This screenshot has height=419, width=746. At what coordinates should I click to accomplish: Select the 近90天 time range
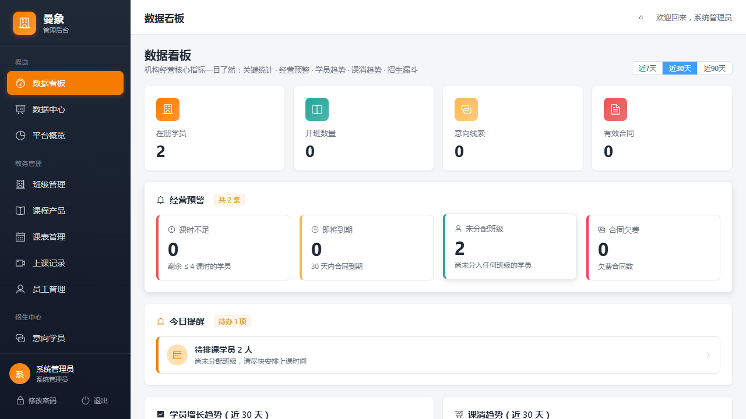[715, 68]
